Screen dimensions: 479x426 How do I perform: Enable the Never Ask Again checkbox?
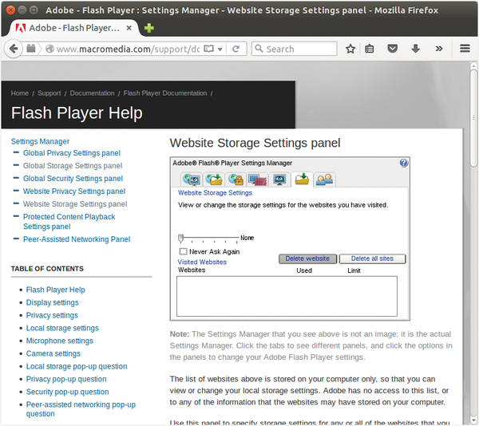coord(184,251)
